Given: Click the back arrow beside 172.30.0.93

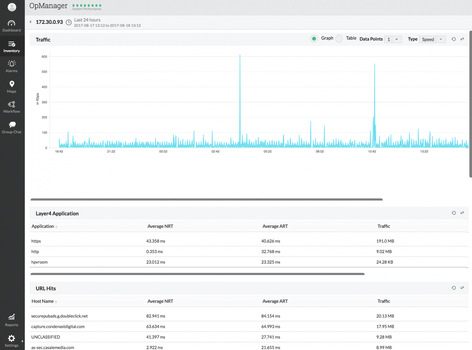Looking at the screenshot, I should pyautogui.click(x=30, y=22).
